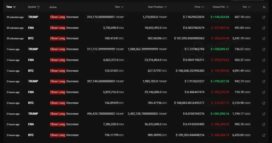Open transaction link for TRUMP +301,845.16 row
The height and width of the screenshot is (143, 272).
coord(264,114)
